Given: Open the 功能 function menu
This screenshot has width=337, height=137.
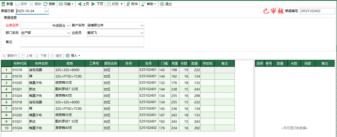Looking at the screenshot, I should (66, 4).
